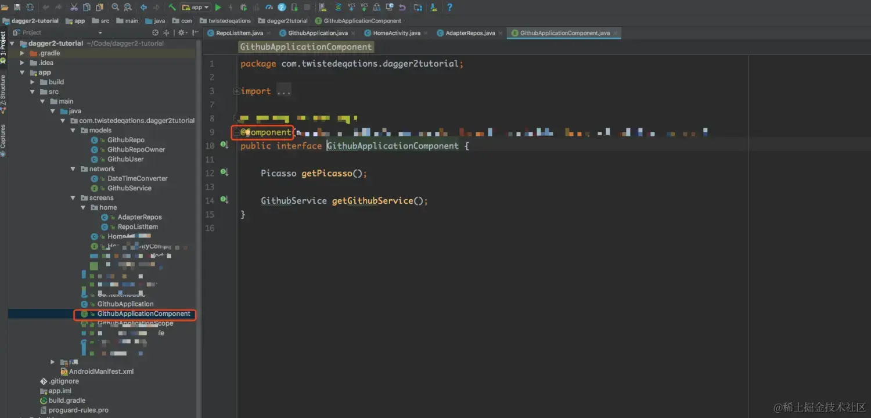Image resolution: width=871 pixels, height=418 pixels.
Task: Click the collapse all icon in Project panel
Action: click(166, 33)
